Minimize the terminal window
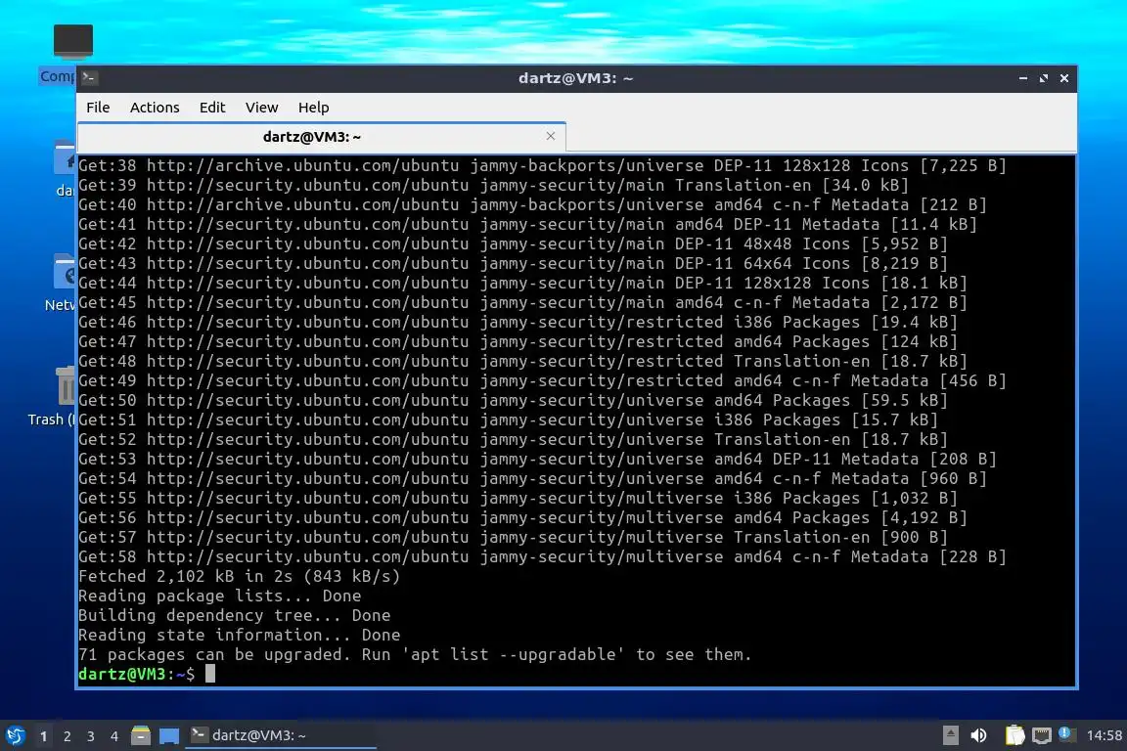This screenshot has width=1127, height=751. [1022, 77]
